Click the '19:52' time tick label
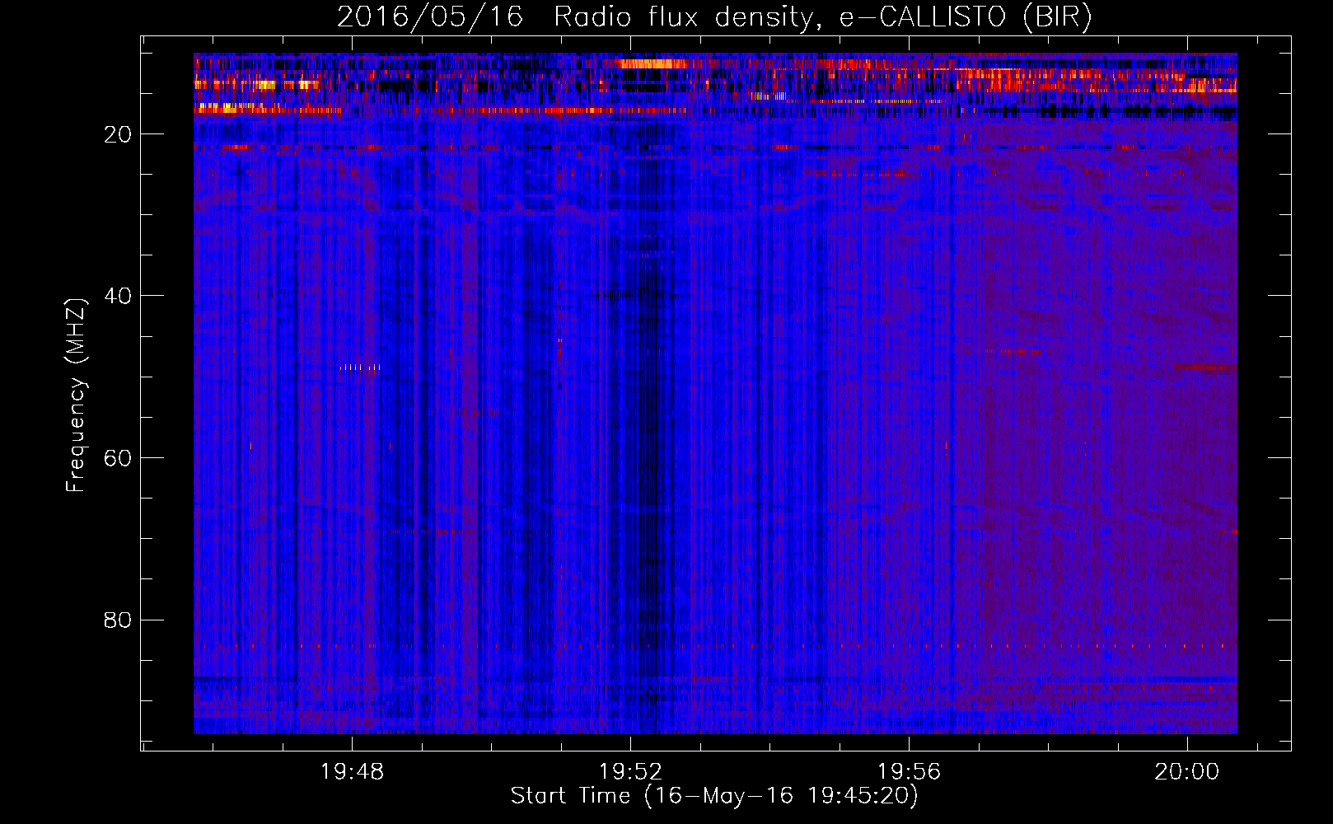1333x824 pixels. (630, 772)
